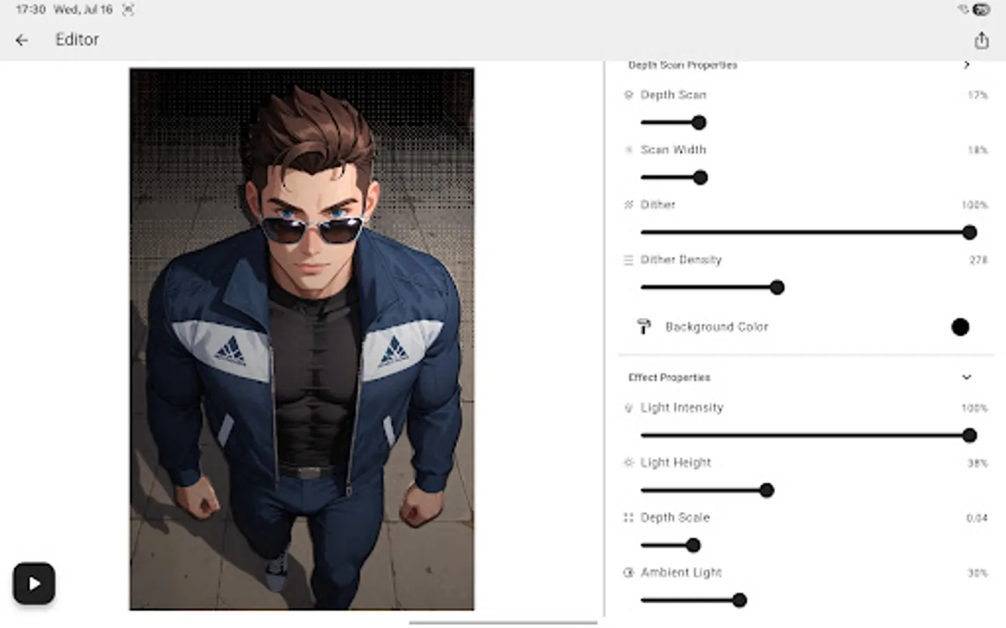This screenshot has height=628, width=1006.
Task: Select the Background Color paint roller icon
Action: [643, 327]
